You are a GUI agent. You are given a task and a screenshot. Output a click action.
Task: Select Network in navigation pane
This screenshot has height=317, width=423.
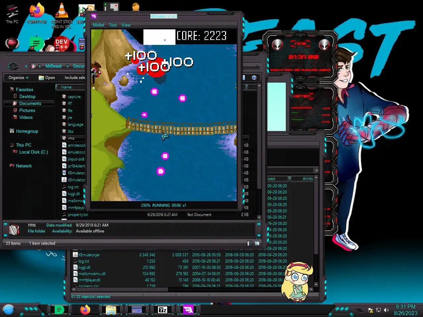coord(24,166)
